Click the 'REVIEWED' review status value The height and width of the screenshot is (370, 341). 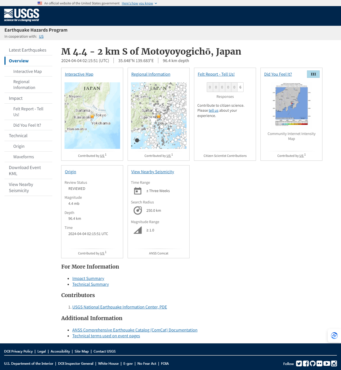(x=77, y=189)
